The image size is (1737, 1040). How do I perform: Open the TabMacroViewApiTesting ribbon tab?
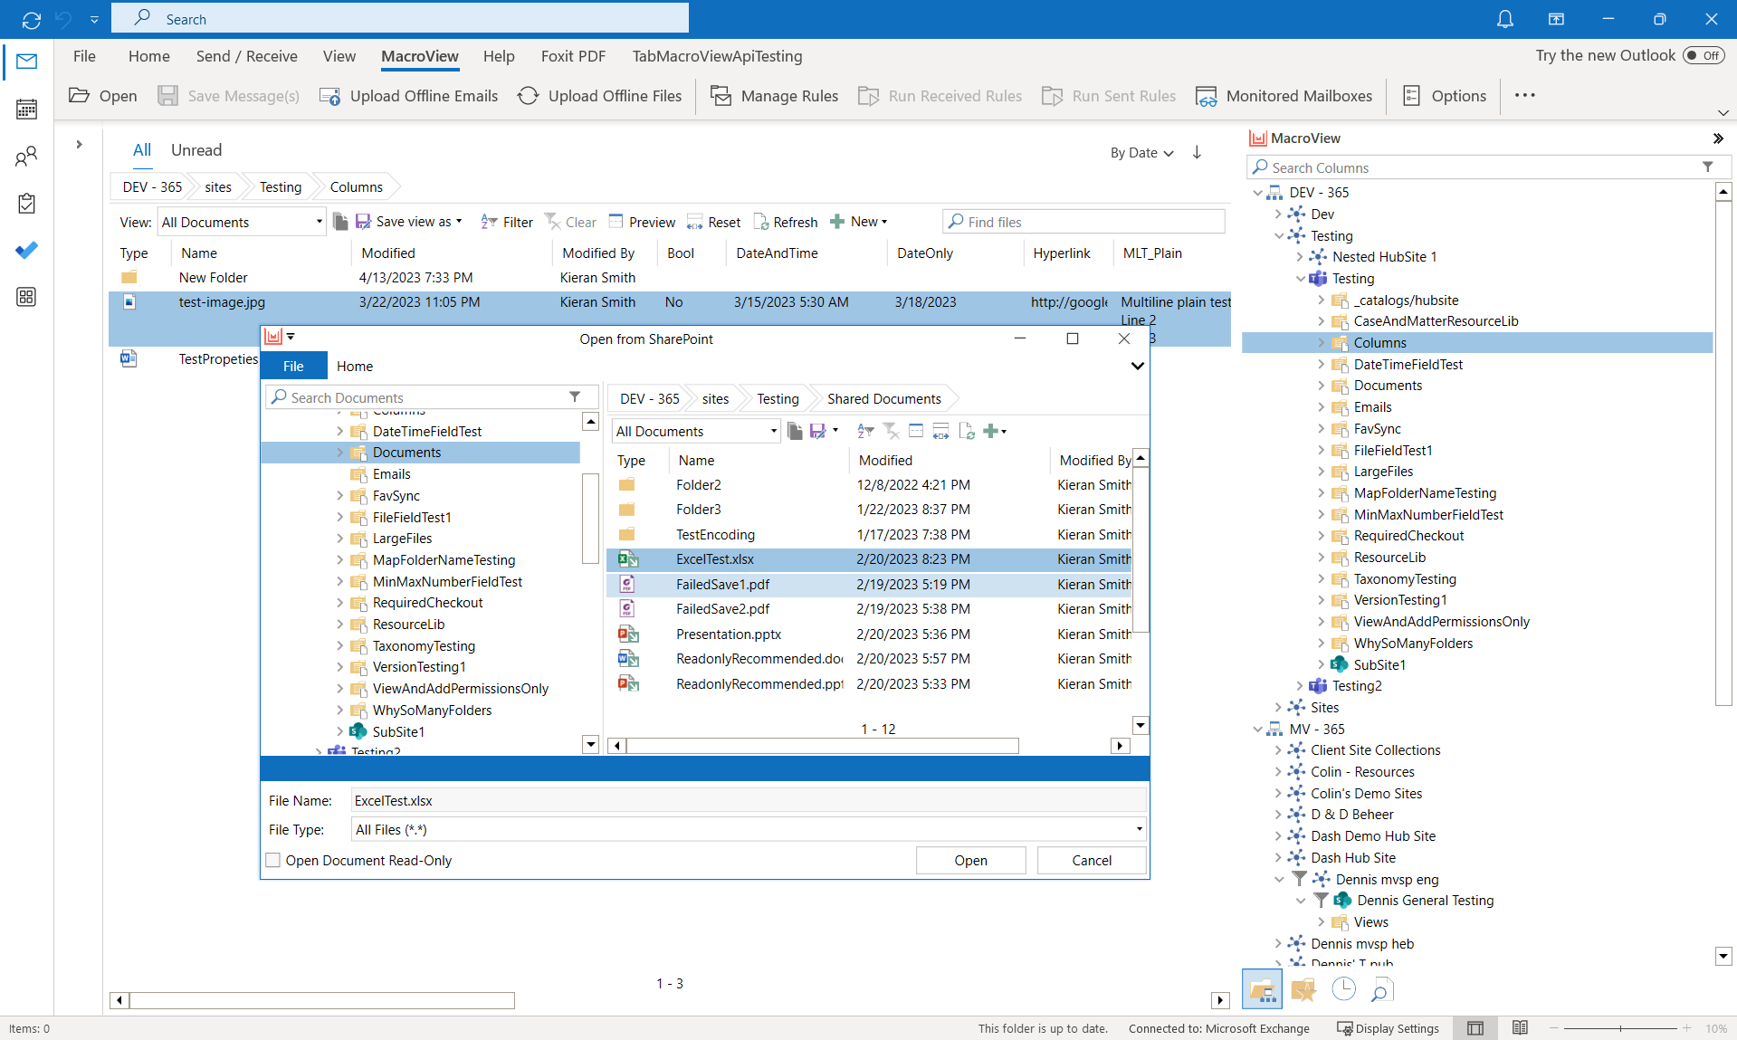click(x=717, y=56)
